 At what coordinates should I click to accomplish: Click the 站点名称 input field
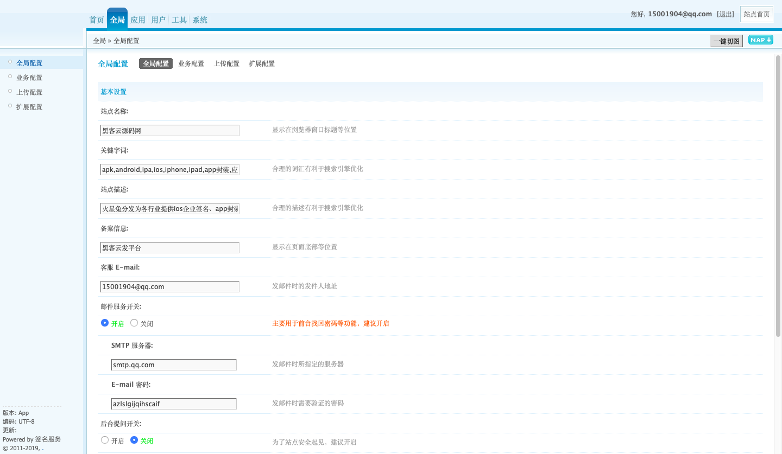[x=170, y=130]
